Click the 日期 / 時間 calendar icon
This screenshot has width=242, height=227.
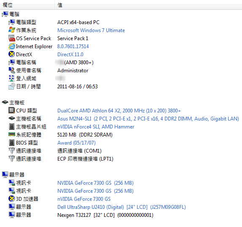pos(11,87)
